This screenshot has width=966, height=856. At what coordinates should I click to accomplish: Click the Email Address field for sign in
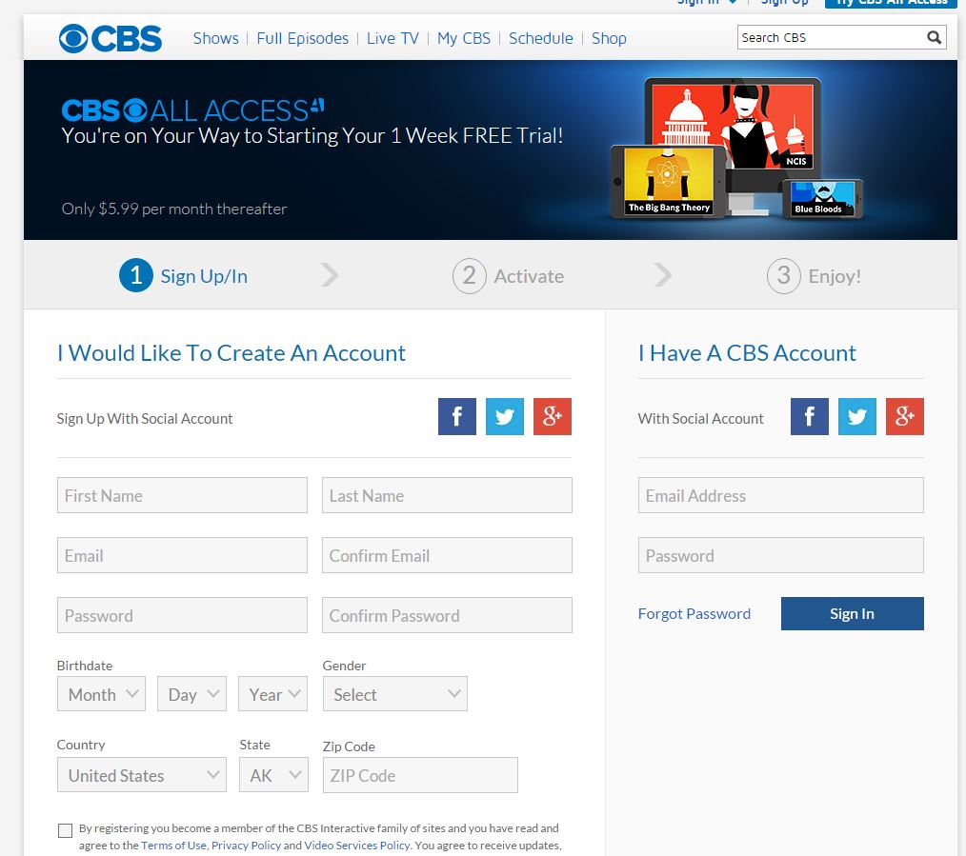click(780, 495)
